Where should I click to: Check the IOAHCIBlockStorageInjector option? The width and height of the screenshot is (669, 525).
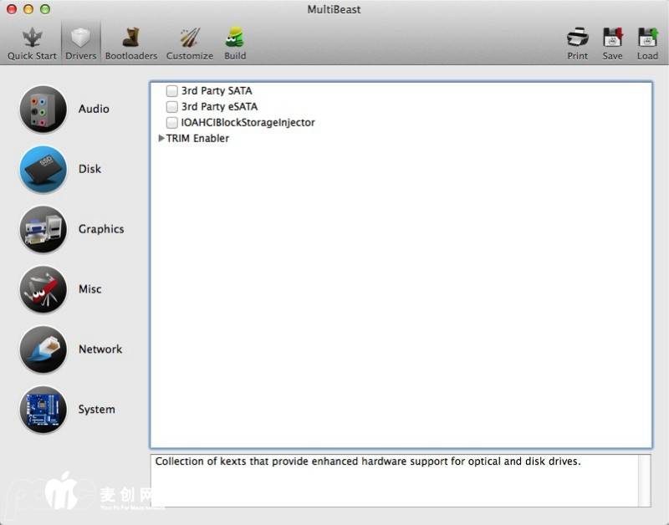pos(171,123)
